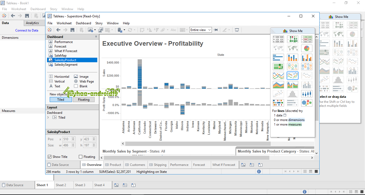Select the treemap chart in Show Me
Image resolution: width=365 pixels, height=195 pixels.
click(278, 67)
